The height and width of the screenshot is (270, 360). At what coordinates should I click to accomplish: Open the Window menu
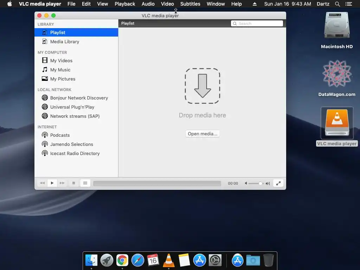click(216, 4)
